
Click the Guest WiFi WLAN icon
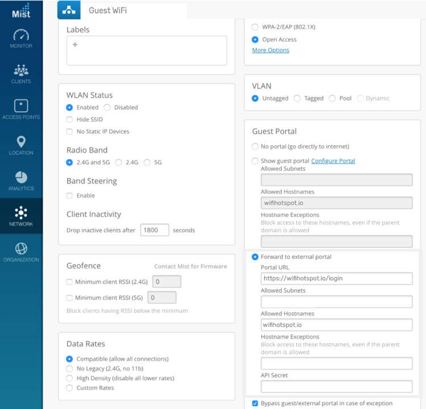(x=69, y=11)
